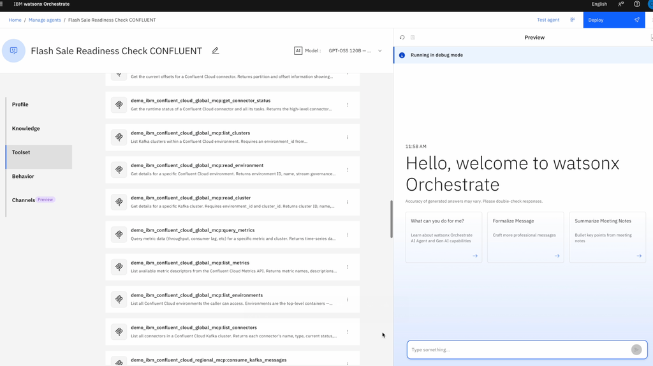Open overflow menu for list_environments
The height and width of the screenshot is (366, 653).
[x=348, y=300]
